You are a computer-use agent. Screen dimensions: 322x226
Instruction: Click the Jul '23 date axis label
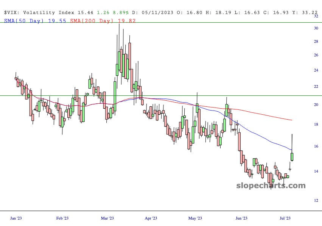[x=285, y=218]
